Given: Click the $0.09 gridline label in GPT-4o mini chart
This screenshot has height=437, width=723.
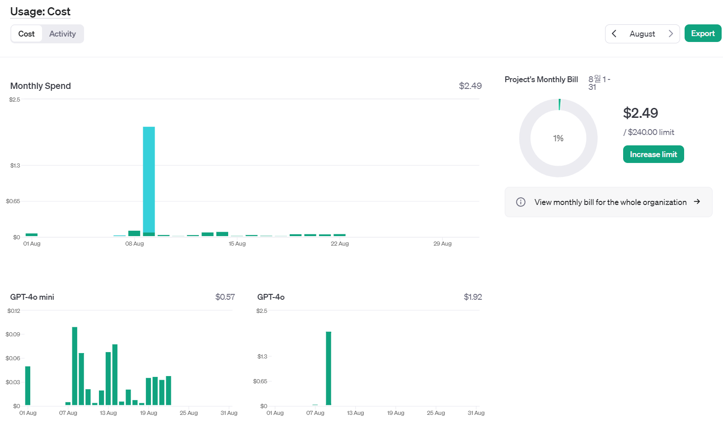Looking at the screenshot, I should 13,335.
